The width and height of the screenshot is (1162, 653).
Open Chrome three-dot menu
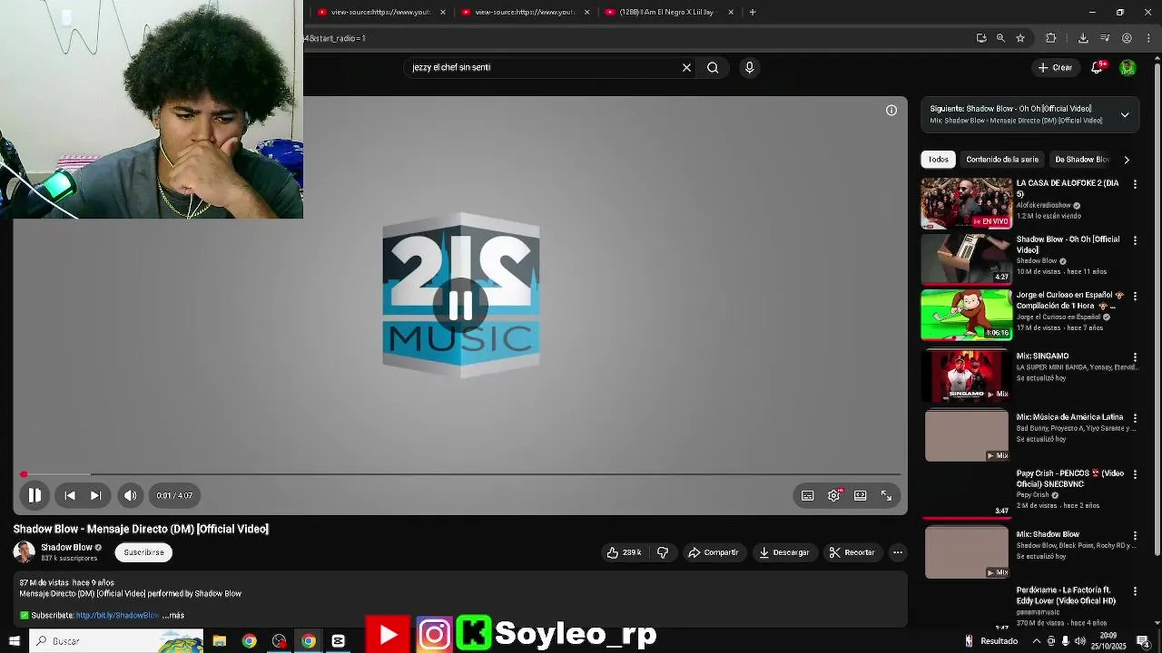coord(1148,38)
